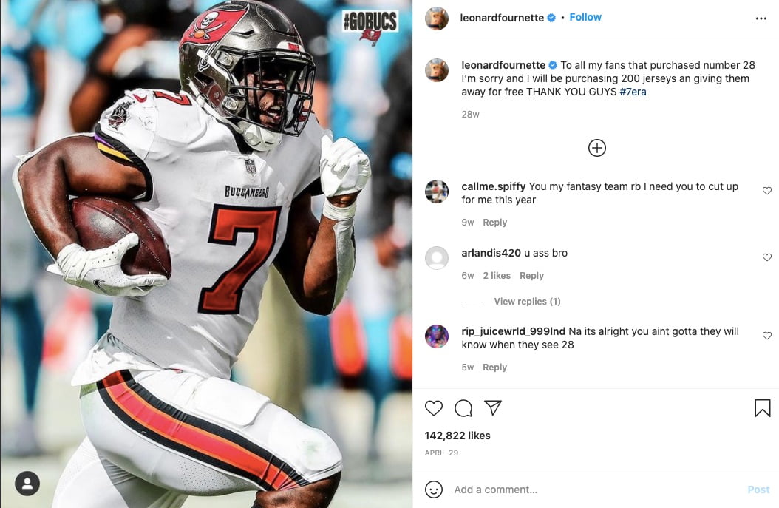Open comment bubble icon under the post

click(x=463, y=408)
